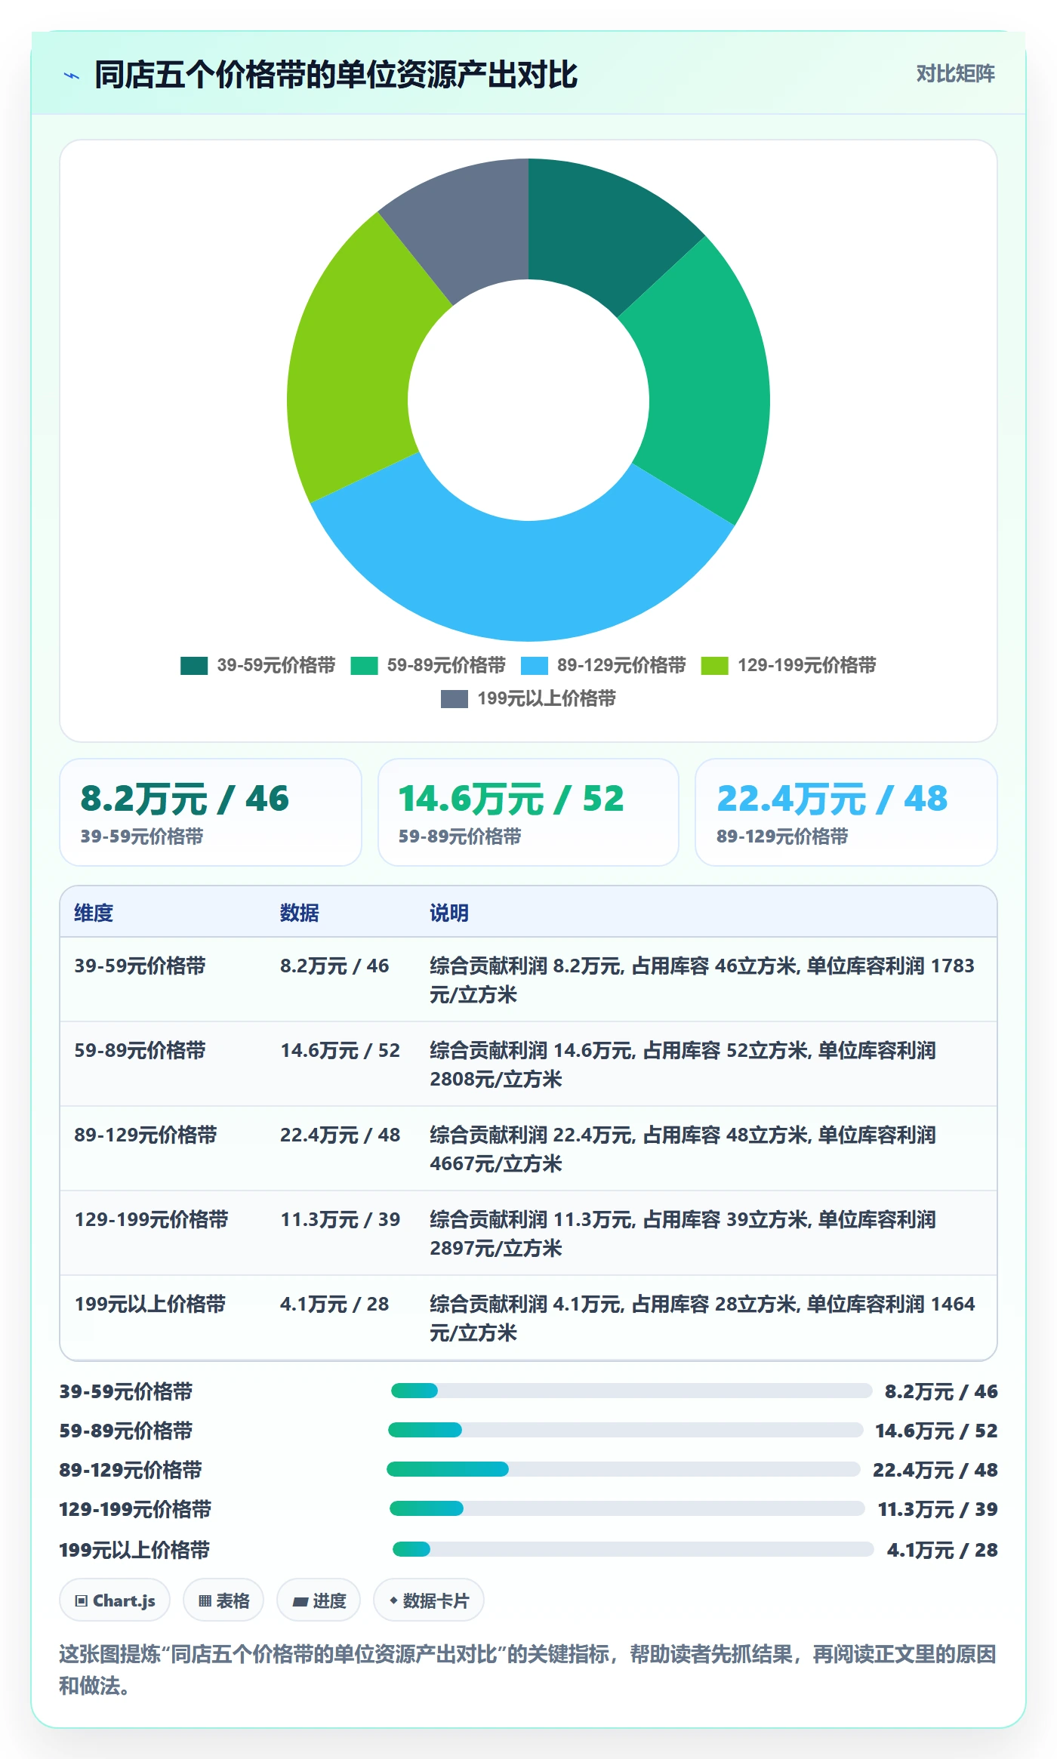Click the description mentioning 1783 元/立方米
Image resolution: width=1057 pixels, height=1759 pixels.
click(x=702, y=980)
